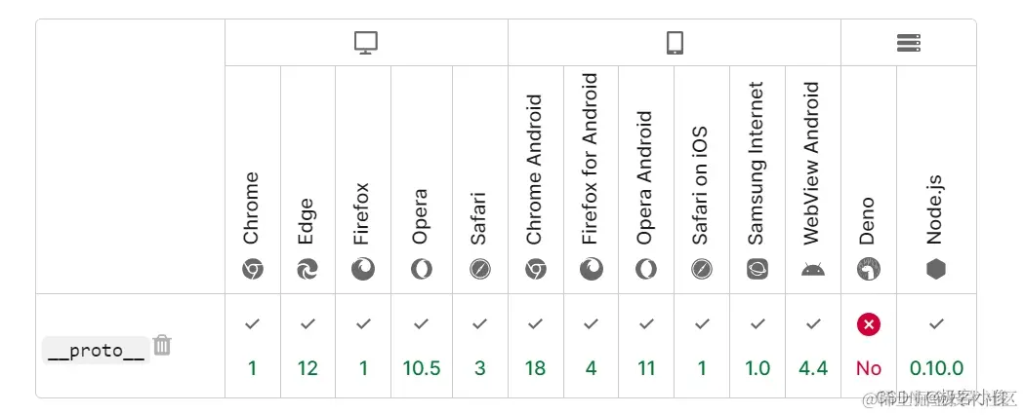Screen dimensions: 1024x415
Task: Click the Chrome browser logo icon
Action: coord(253,269)
